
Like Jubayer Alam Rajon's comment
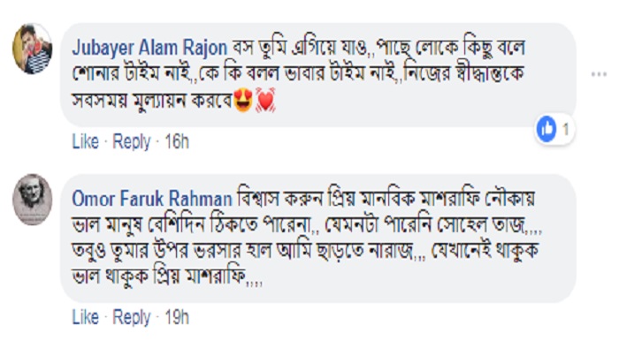coord(85,141)
